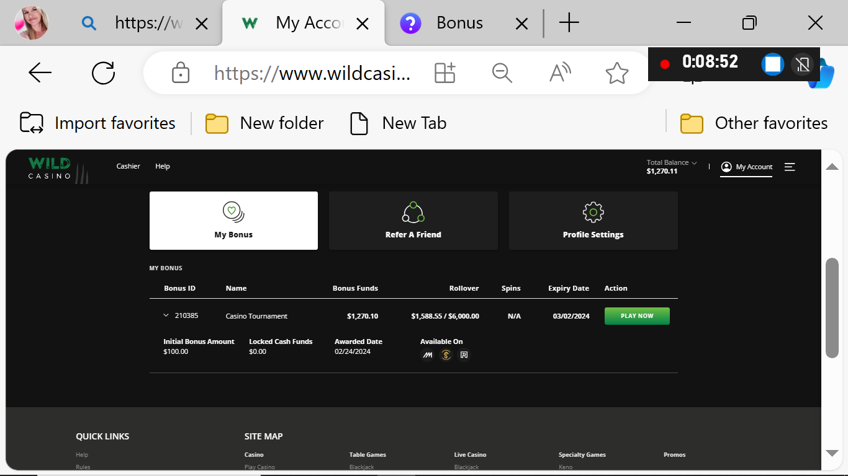
Task: Open the hamburger menu in Wild Casino header
Action: pyautogui.click(x=790, y=167)
